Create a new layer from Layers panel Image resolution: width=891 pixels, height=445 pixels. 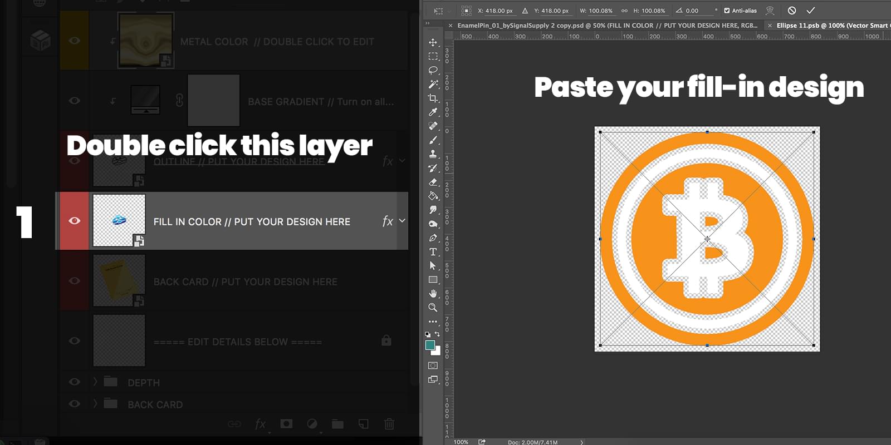(363, 424)
